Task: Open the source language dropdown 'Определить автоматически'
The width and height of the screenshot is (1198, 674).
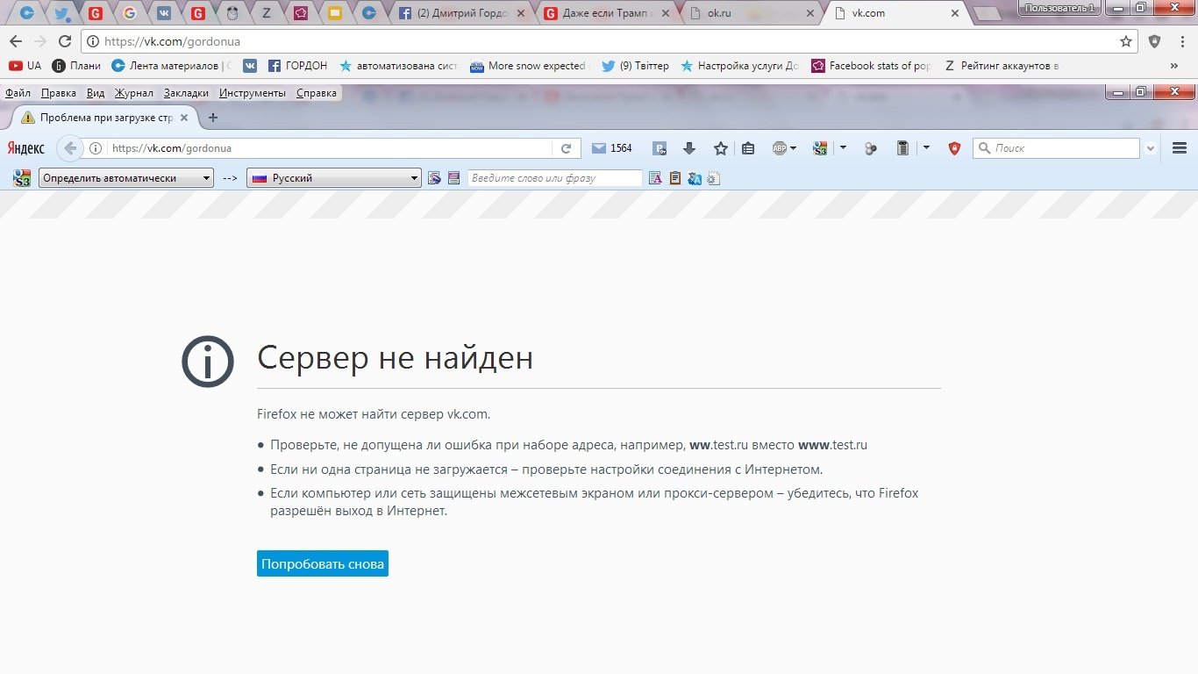Action: (x=127, y=178)
